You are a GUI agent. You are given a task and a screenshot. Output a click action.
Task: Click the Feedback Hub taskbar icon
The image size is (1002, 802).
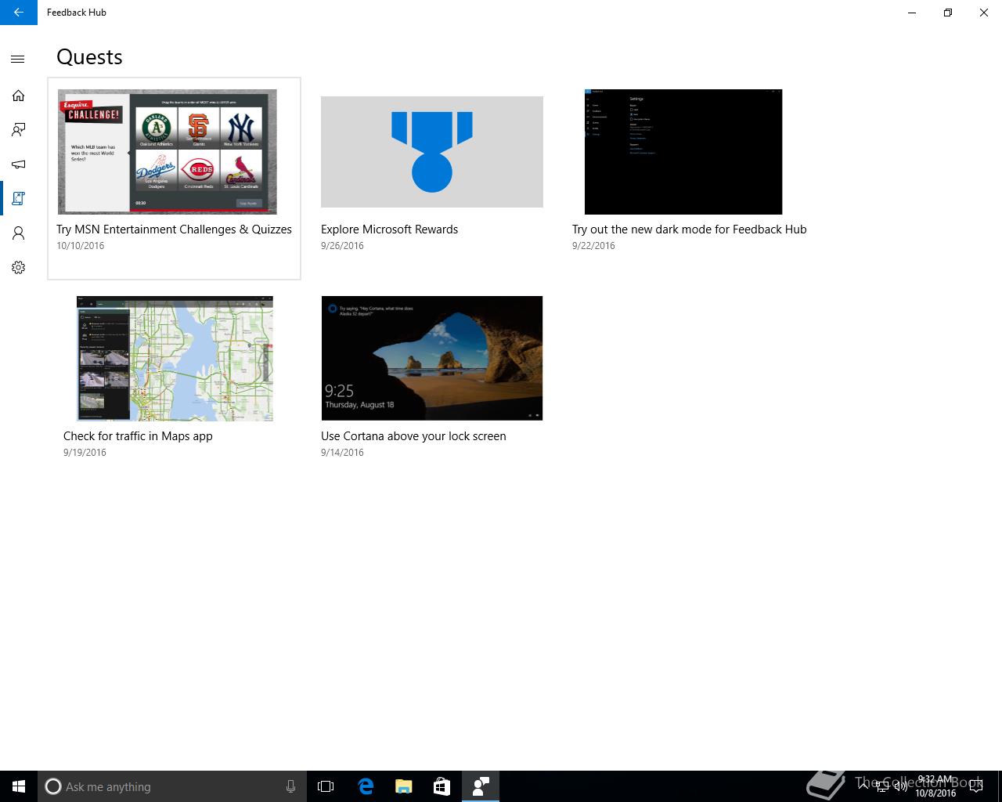click(480, 786)
